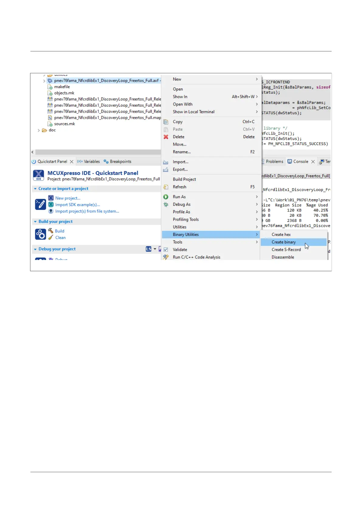
Task: Click the Clean broom icon
Action: coord(51,237)
